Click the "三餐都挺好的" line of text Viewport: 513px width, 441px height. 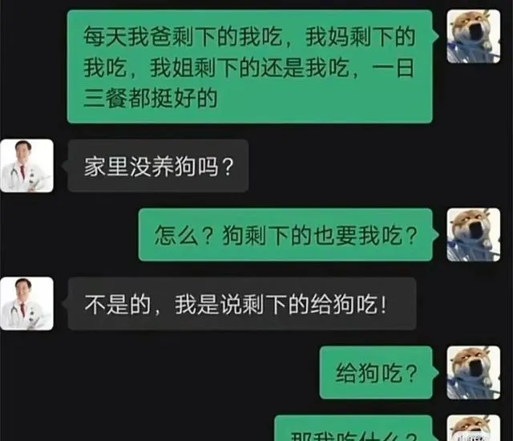click(x=150, y=98)
